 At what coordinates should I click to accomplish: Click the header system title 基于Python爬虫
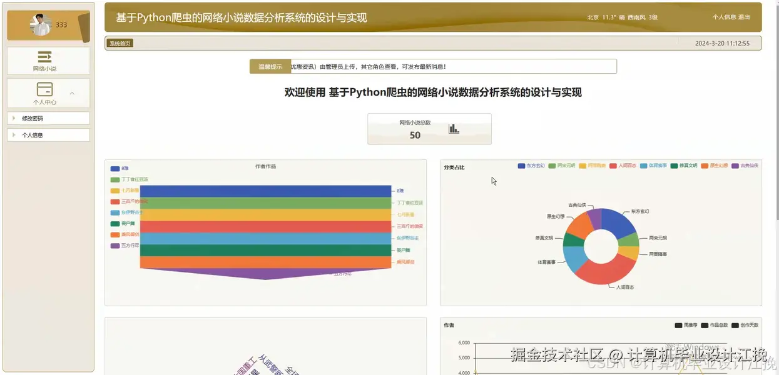[242, 18]
